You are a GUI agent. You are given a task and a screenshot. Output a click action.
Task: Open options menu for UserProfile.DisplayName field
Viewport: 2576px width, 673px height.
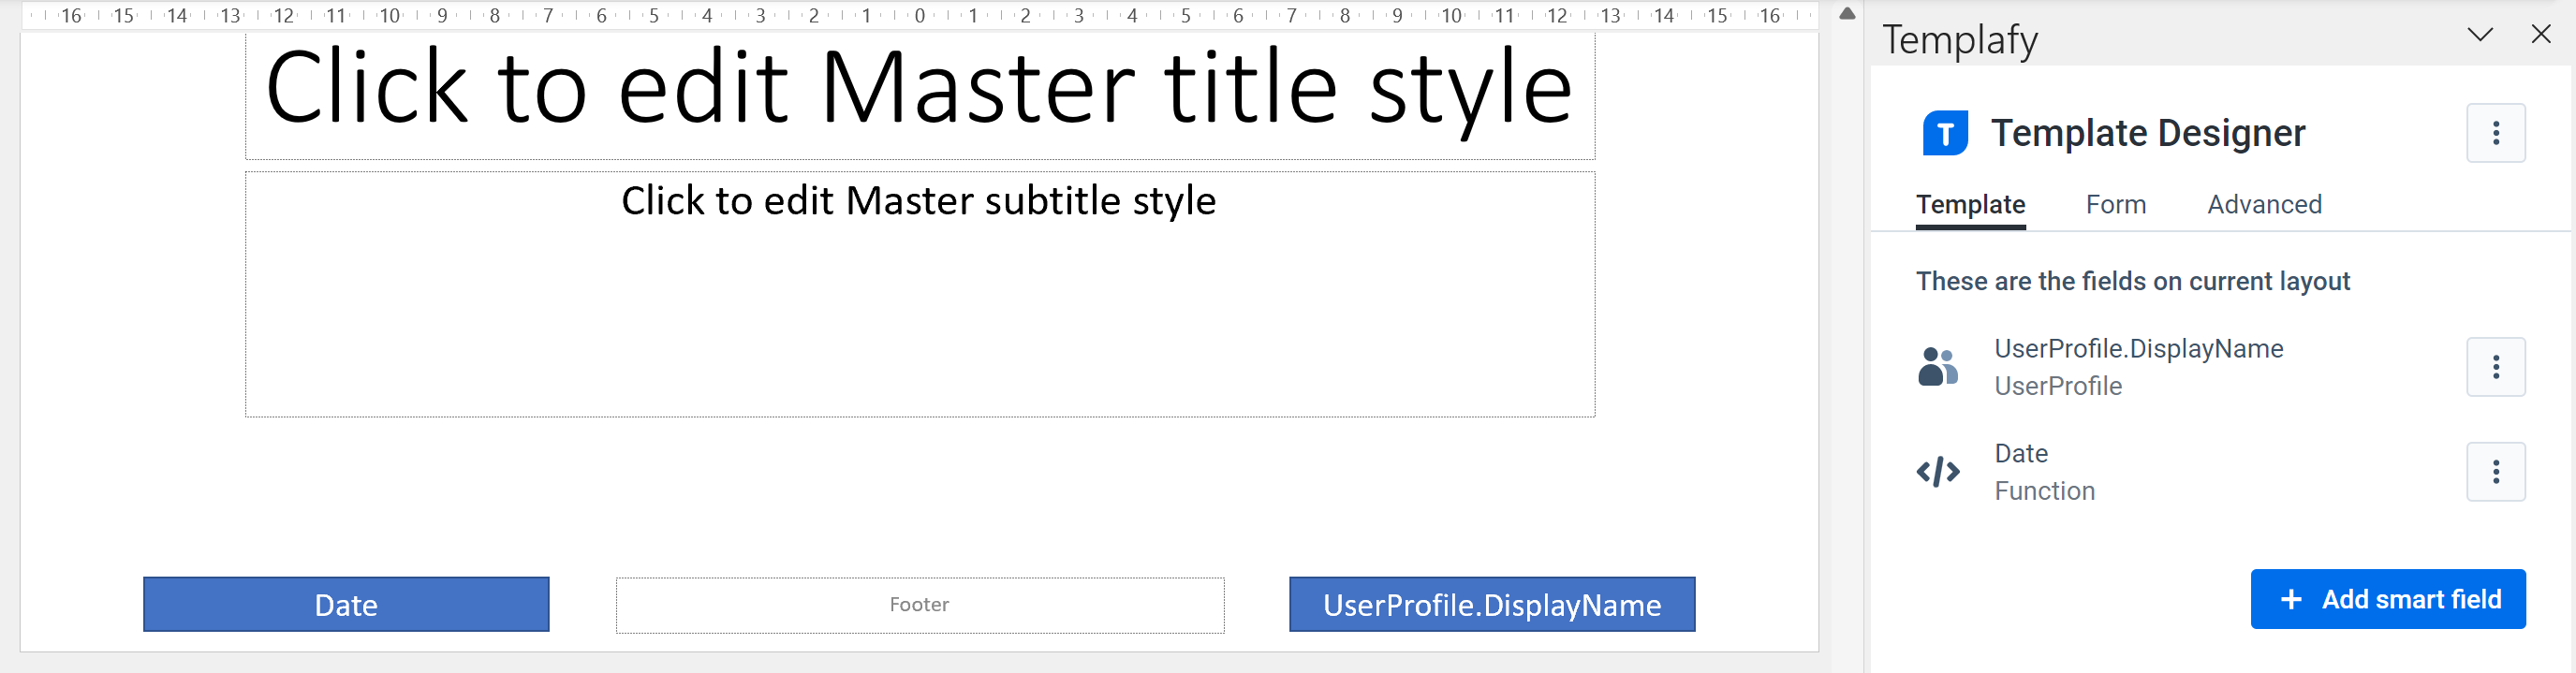pos(2497,366)
